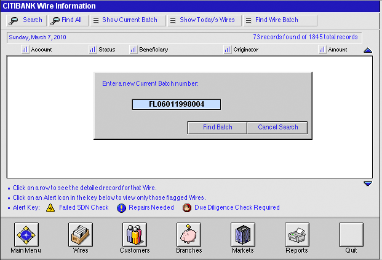Open the Customers people icon
The image size is (382, 260).
(135, 235)
